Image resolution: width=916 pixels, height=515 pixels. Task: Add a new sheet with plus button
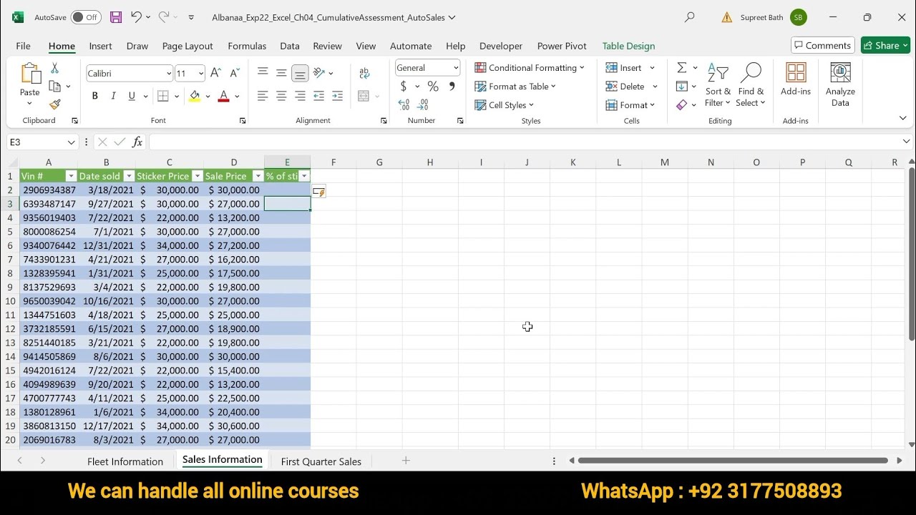tap(406, 461)
